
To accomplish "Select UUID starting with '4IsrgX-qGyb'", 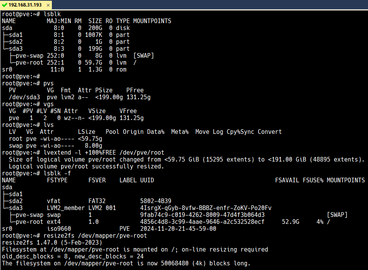I will coord(206,208).
